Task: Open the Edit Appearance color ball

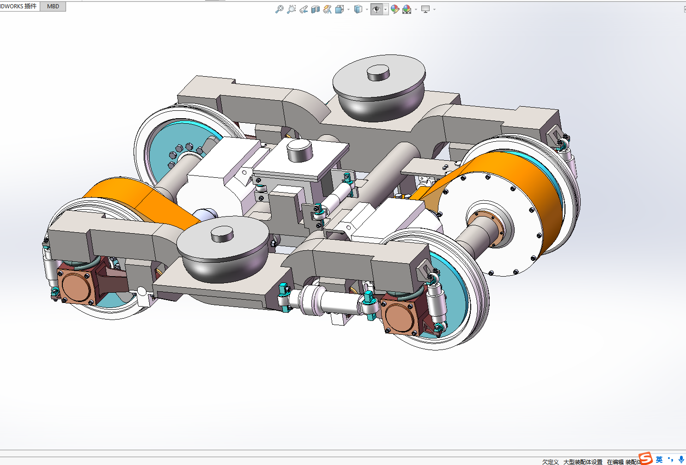Action: click(395, 9)
